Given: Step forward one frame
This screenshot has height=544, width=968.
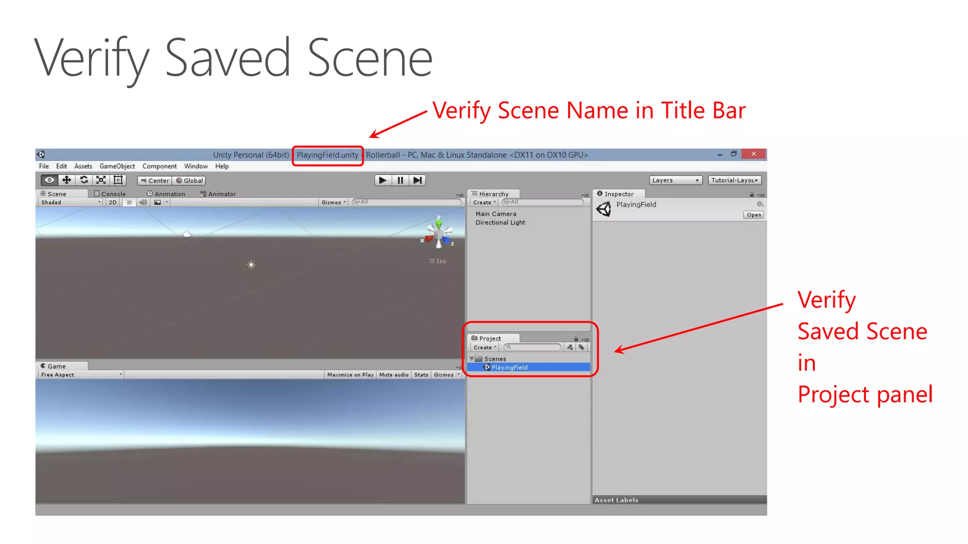Looking at the screenshot, I should coord(417,180).
